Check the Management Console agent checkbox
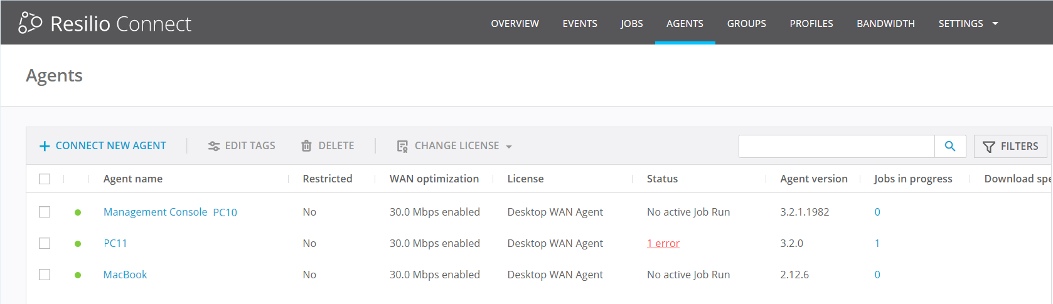 click(x=45, y=212)
